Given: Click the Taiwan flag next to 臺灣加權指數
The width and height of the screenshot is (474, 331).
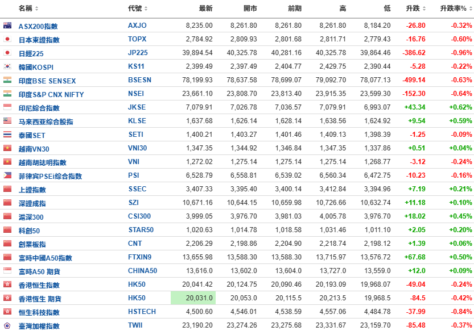Looking at the screenshot, I should click(x=7, y=326).
